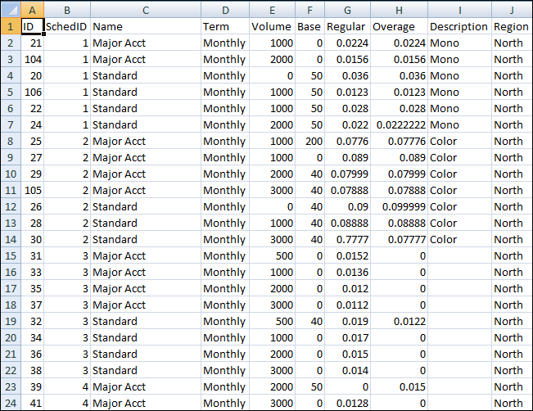Select cell with ID 105
The width and height of the screenshot is (533, 411).
[x=32, y=190]
